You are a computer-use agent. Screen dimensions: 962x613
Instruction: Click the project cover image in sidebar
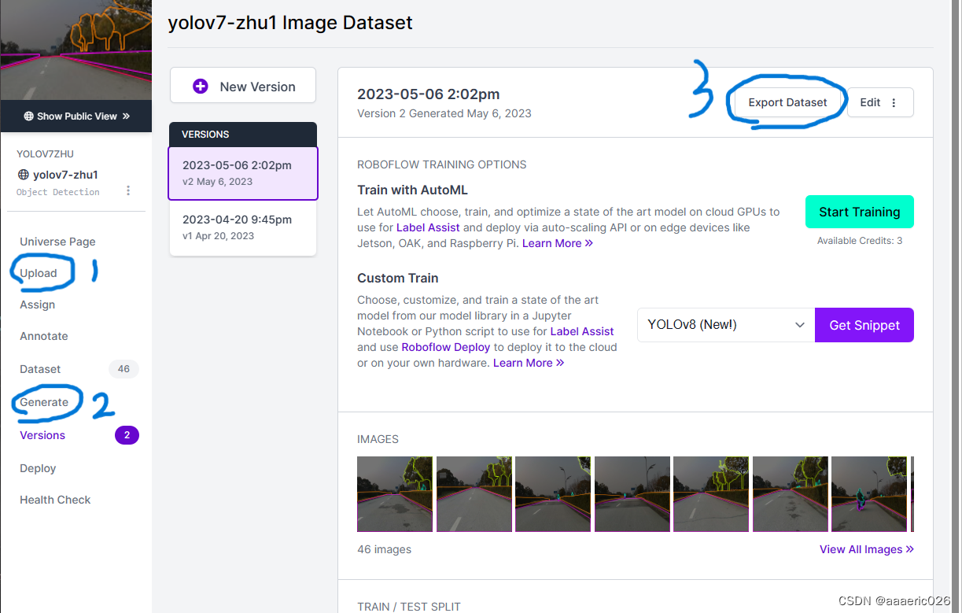[76, 50]
